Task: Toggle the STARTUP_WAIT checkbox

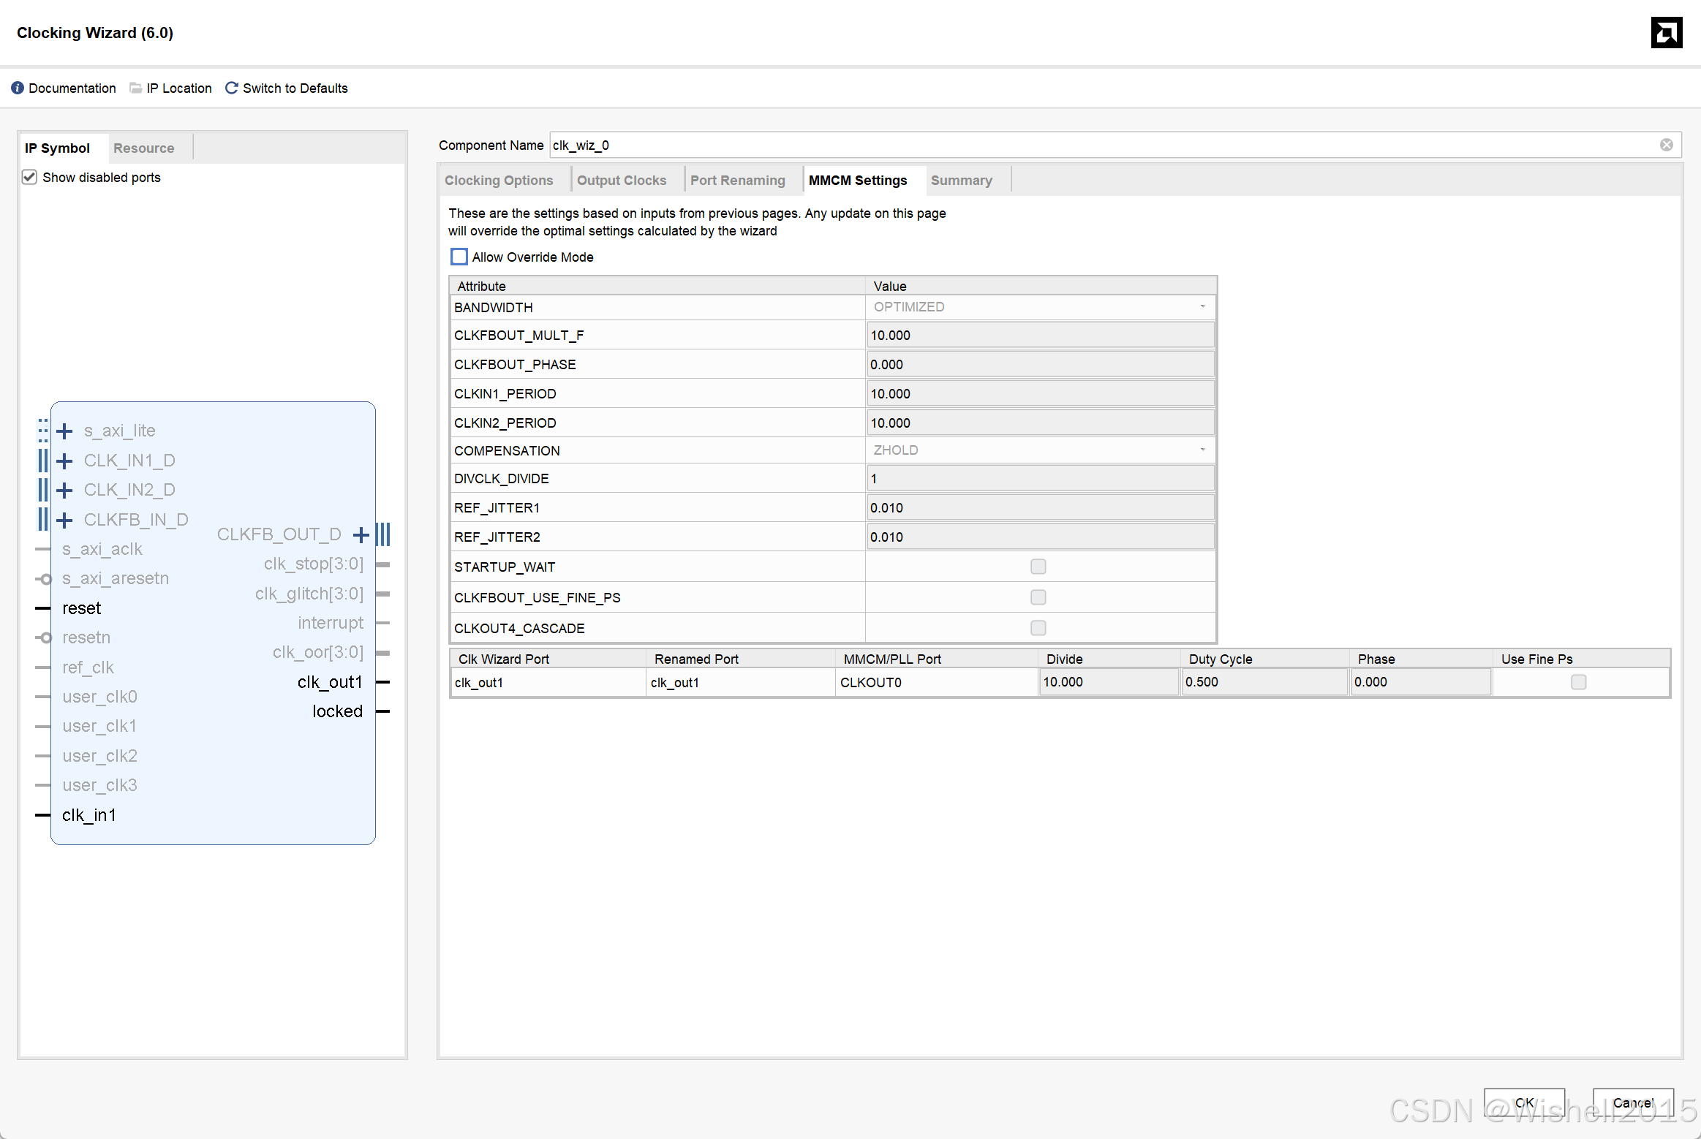Action: [x=1038, y=567]
